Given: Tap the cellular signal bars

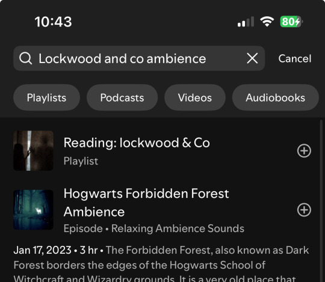Looking at the screenshot, I should [246, 22].
